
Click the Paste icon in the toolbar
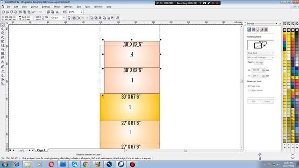tap(29, 12)
